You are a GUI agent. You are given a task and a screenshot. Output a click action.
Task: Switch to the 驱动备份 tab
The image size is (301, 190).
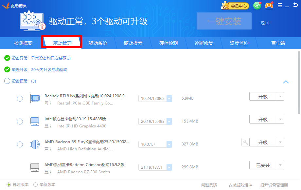98,43
